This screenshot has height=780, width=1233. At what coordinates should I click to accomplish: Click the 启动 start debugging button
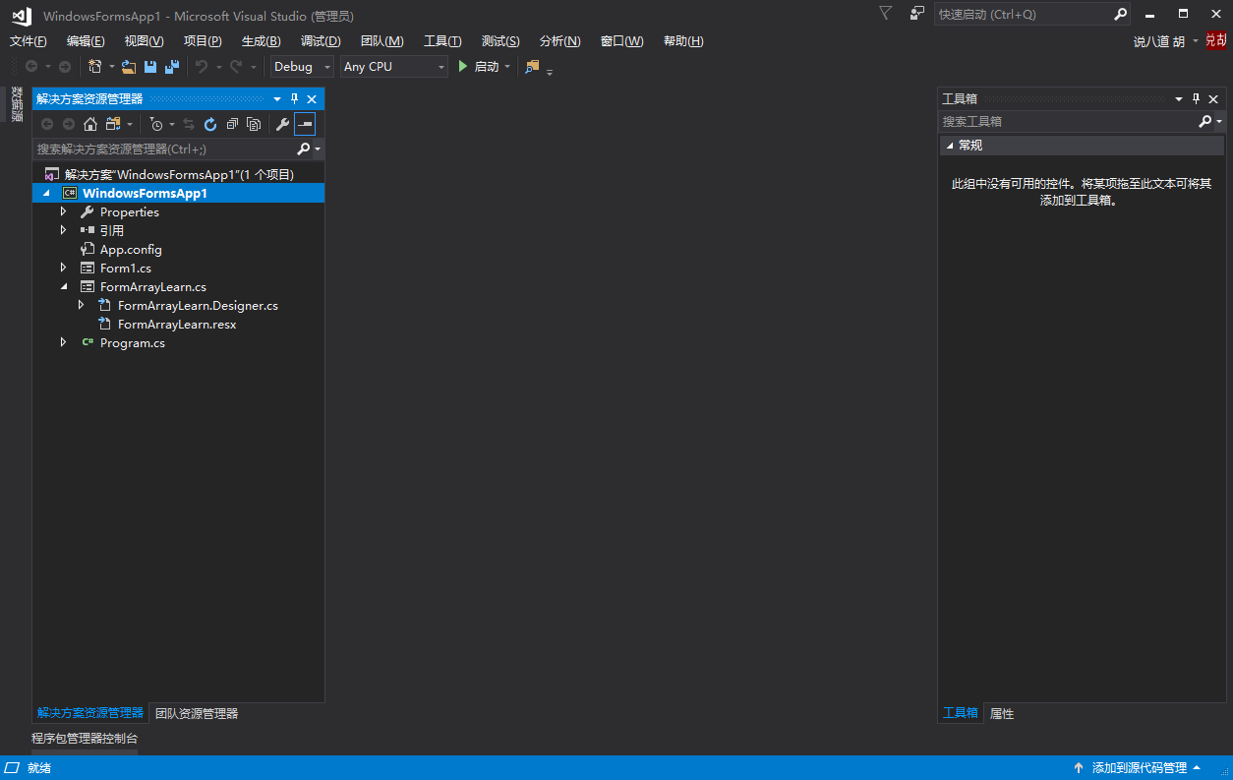pyautogui.click(x=479, y=67)
